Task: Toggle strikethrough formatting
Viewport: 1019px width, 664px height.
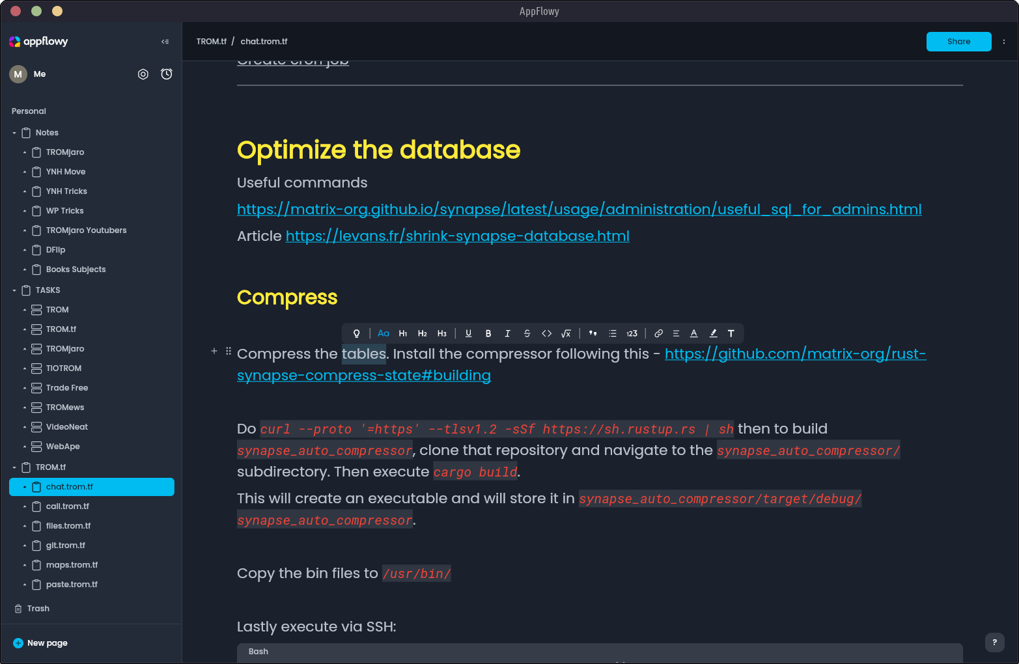Action: [x=527, y=333]
